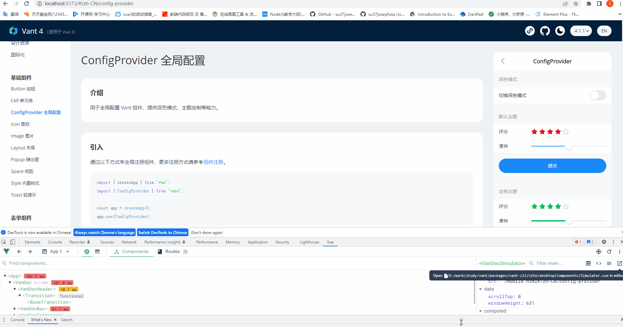The image size is (623, 327).
Task: Click Switch DevTools to Chinese button
Action: coord(163,232)
